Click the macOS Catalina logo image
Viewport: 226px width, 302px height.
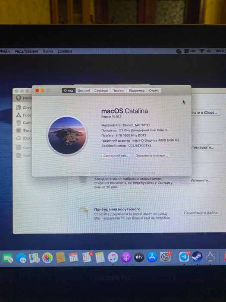pyautogui.click(x=67, y=136)
